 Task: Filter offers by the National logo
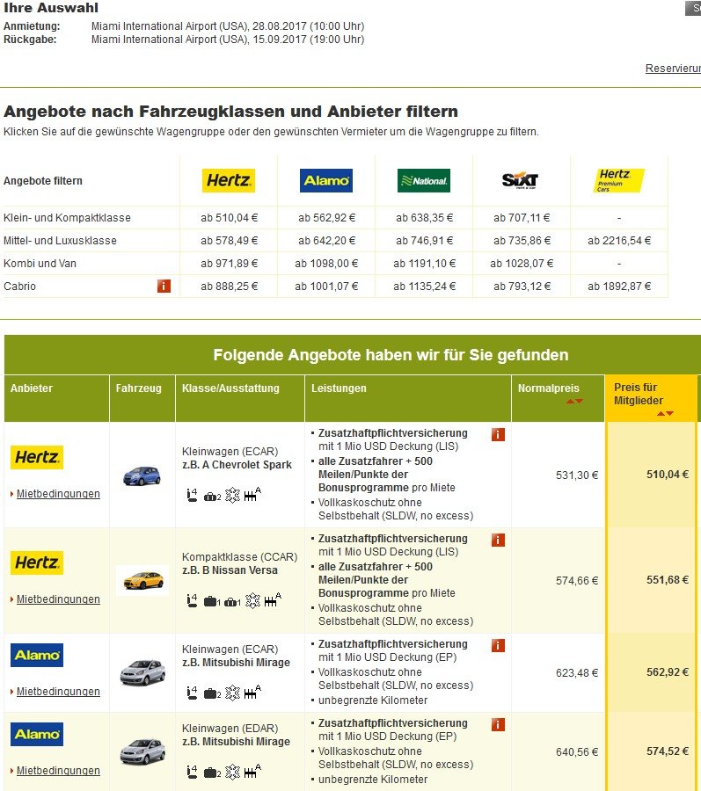tap(424, 180)
